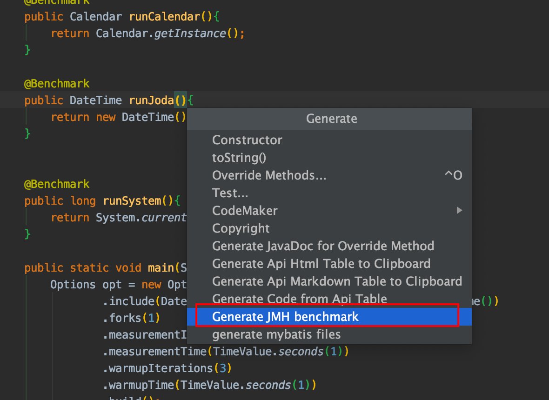Select Generate JavaDoc for Override Method

329,246
